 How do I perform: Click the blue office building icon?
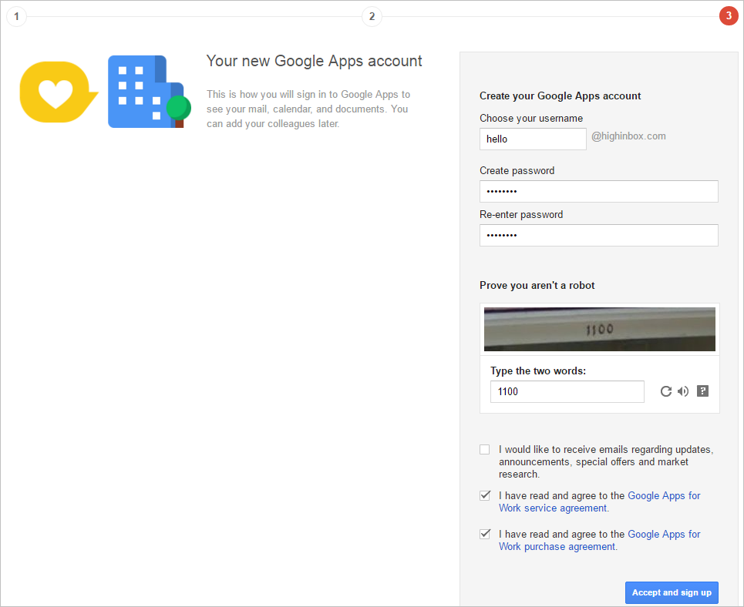pyautogui.click(x=149, y=92)
